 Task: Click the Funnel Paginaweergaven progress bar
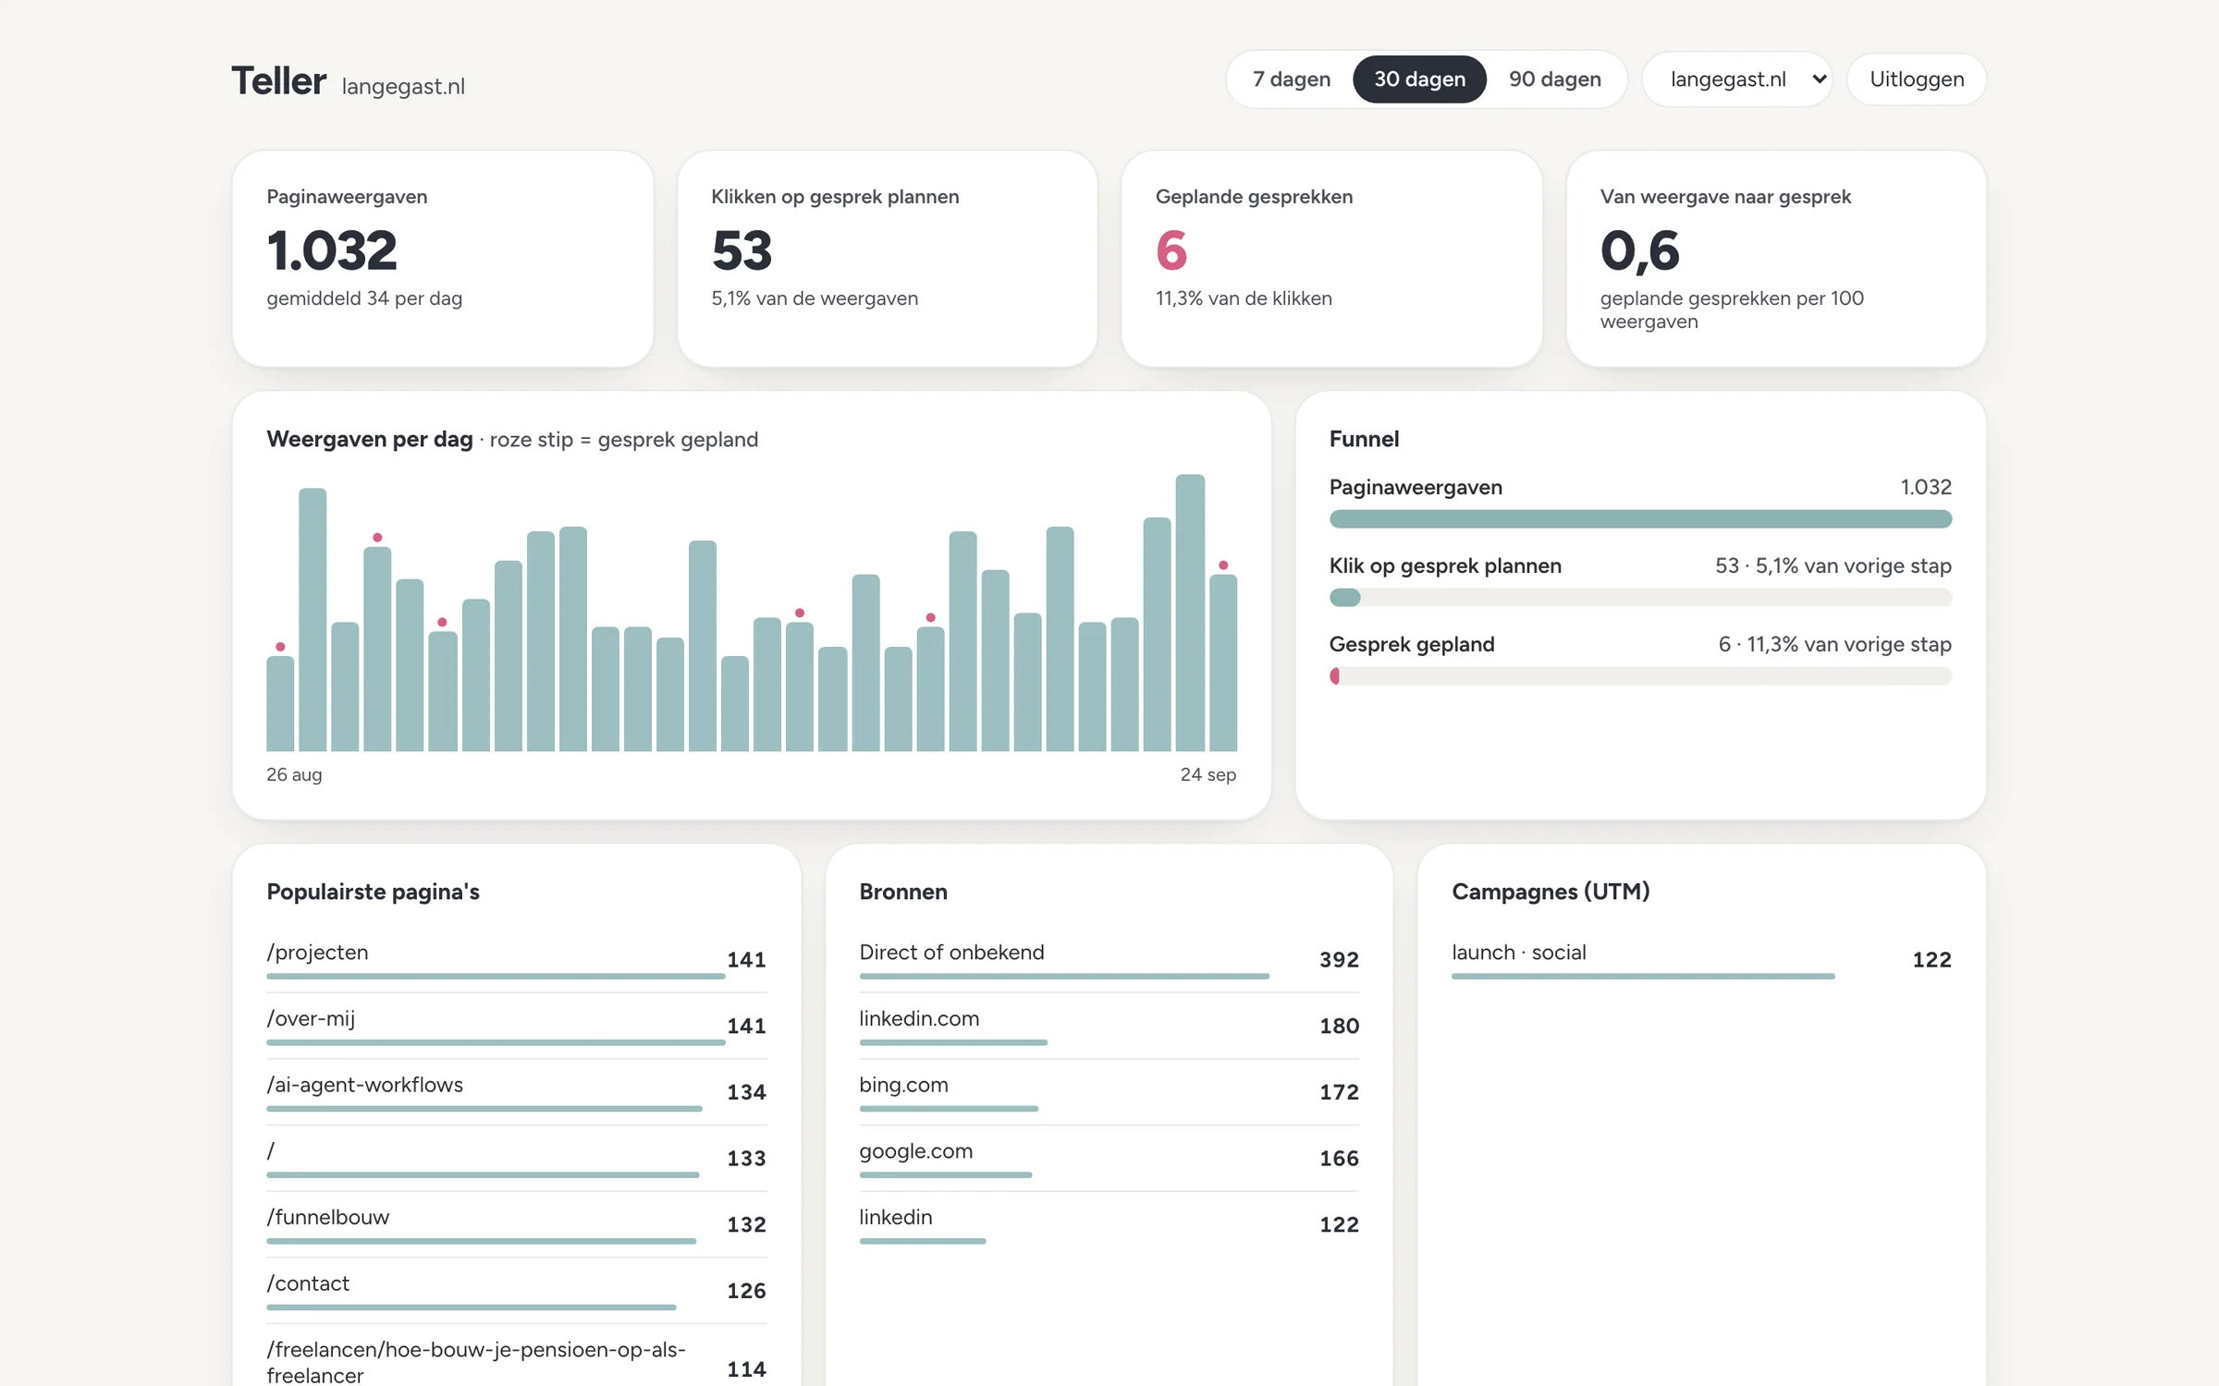coord(1640,519)
